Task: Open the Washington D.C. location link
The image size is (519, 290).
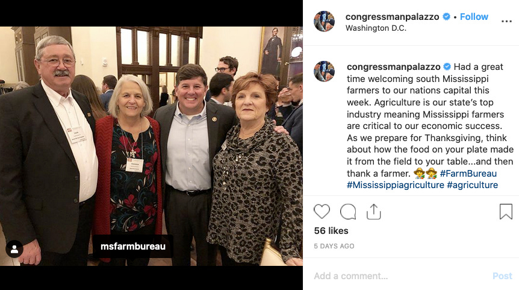Action: (x=376, y=28)
